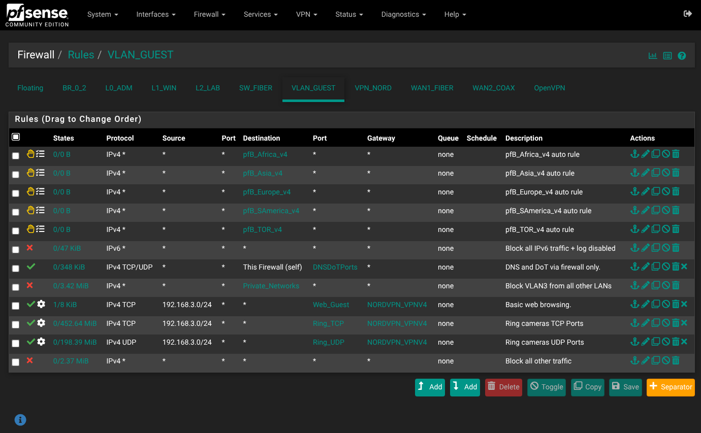Switch to the SW_FIBER tab
Image resolution: width=701 pixels, height=433 pixels.
(256, 88)
